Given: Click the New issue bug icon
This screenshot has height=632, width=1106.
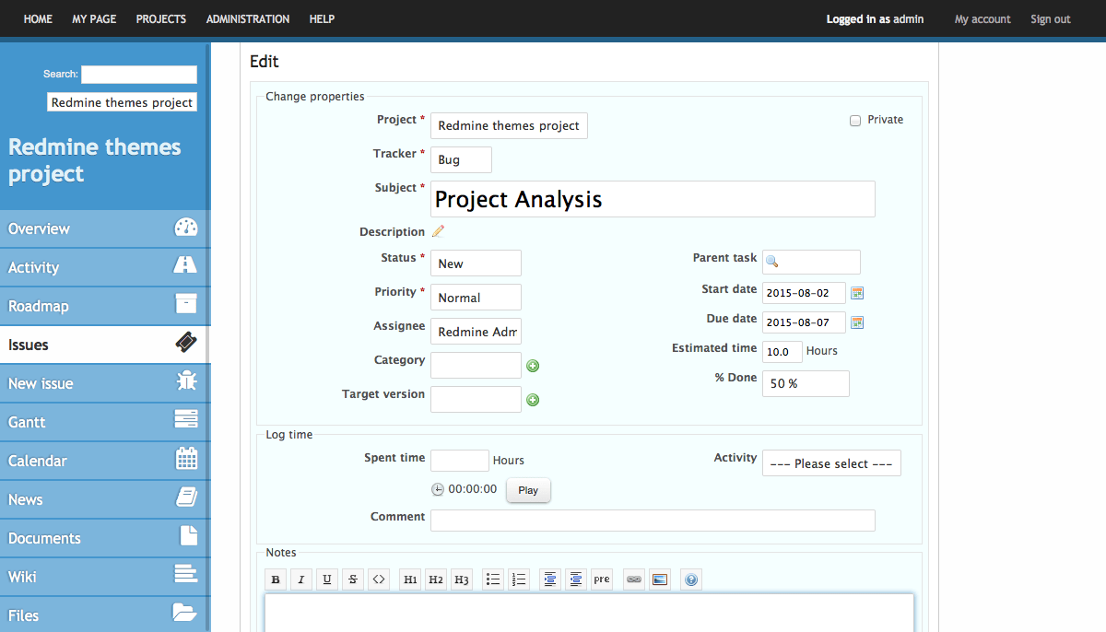Looking at the screenshot, I should [x=186, y=381].
